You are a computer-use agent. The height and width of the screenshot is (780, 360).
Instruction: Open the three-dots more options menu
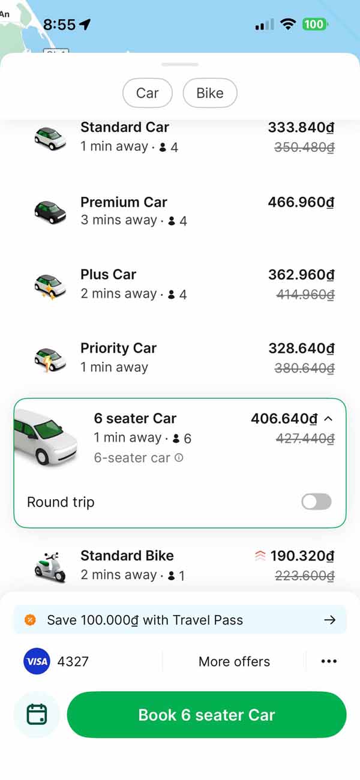(x=329, y=662)
